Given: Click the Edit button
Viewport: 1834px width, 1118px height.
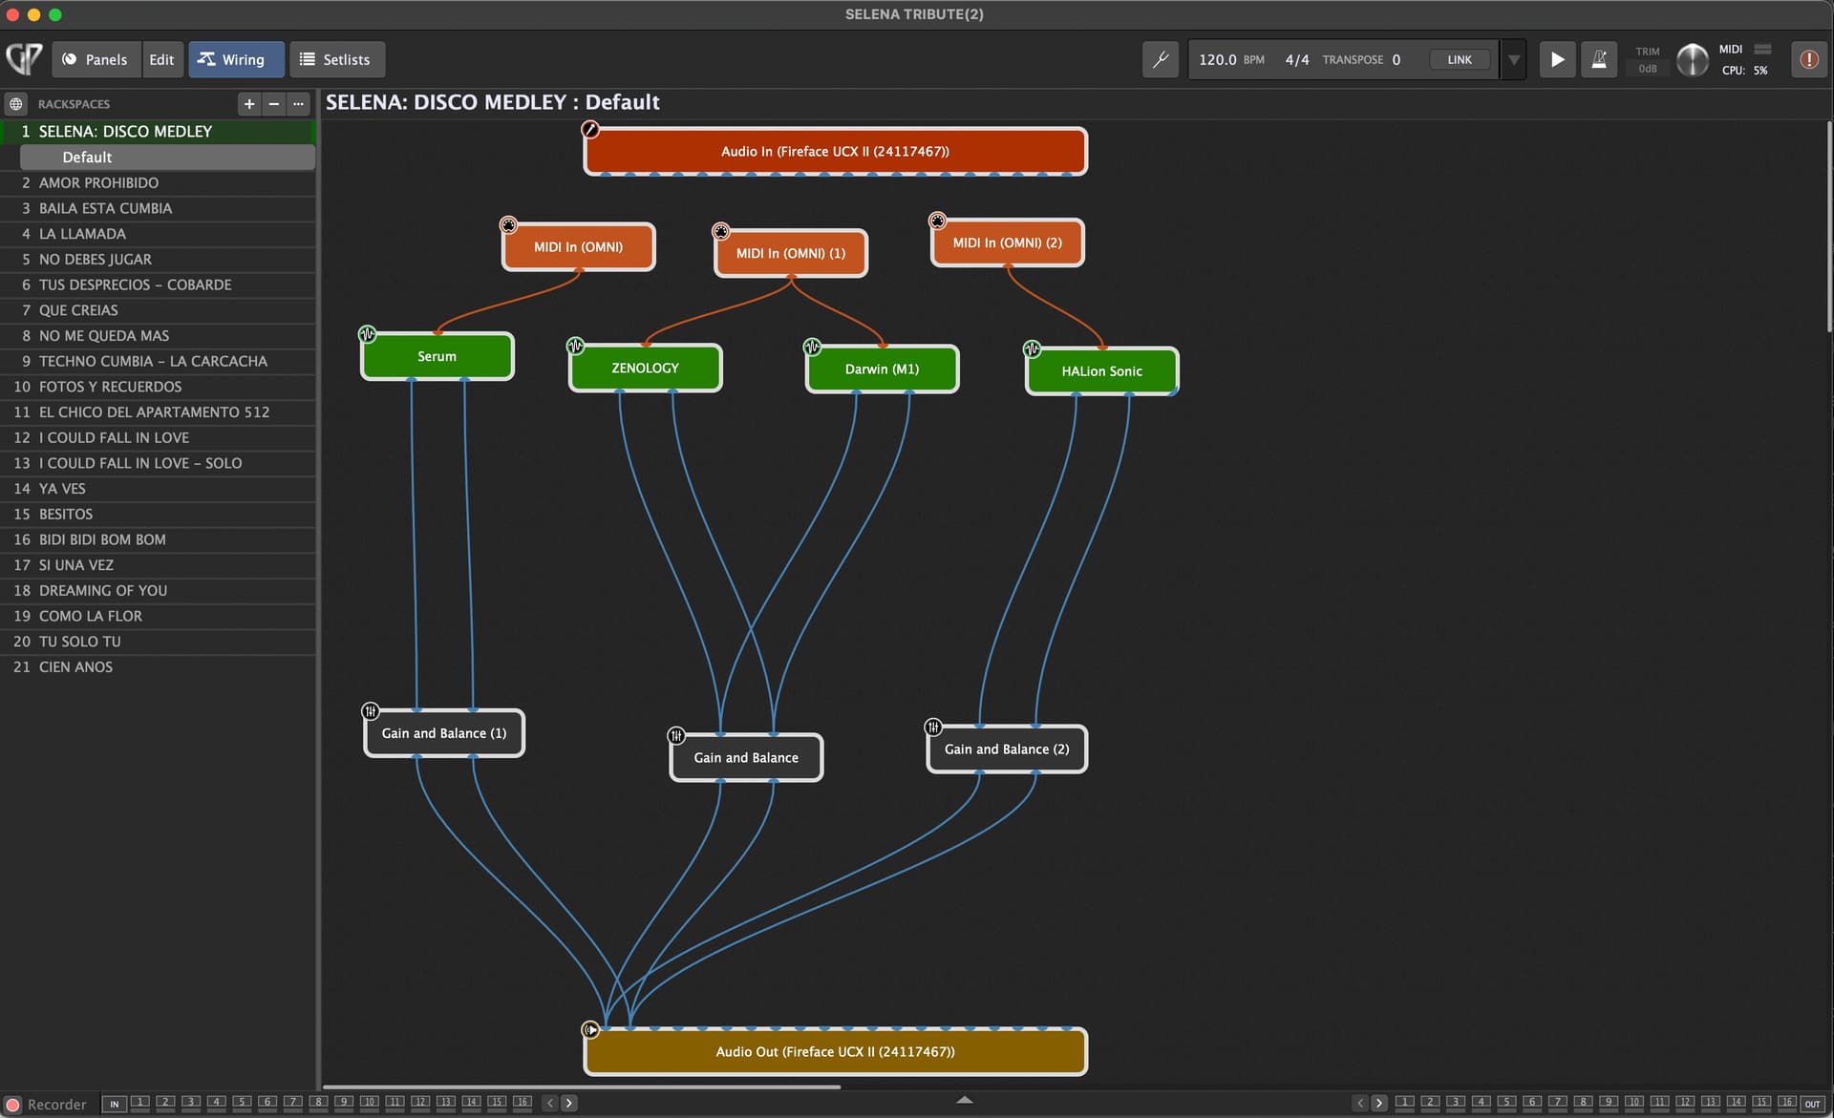Looking at the screenshot, I should tap(161, 59).
